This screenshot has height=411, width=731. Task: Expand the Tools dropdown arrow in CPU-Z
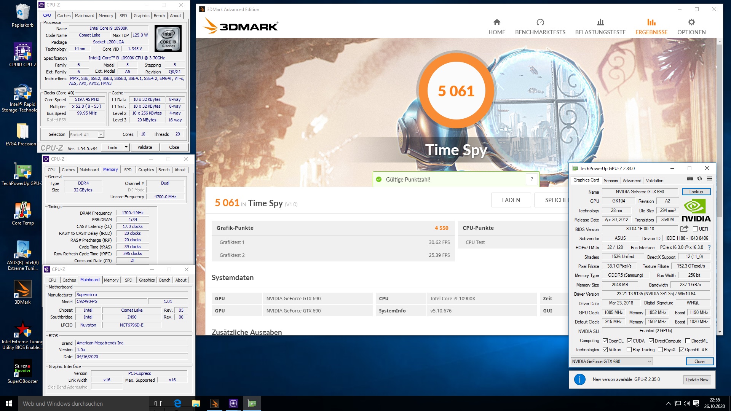tap(126, 147)
